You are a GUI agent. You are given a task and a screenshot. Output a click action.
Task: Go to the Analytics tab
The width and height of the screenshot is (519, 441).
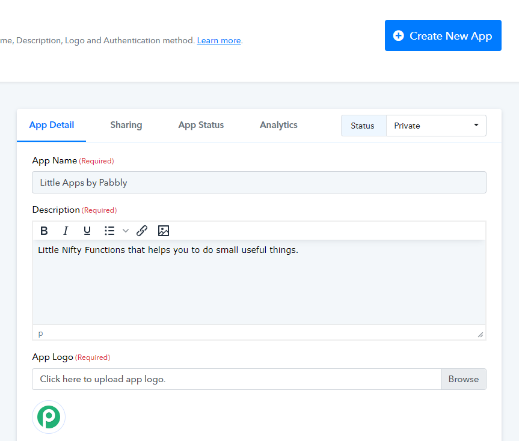[278, 125]
